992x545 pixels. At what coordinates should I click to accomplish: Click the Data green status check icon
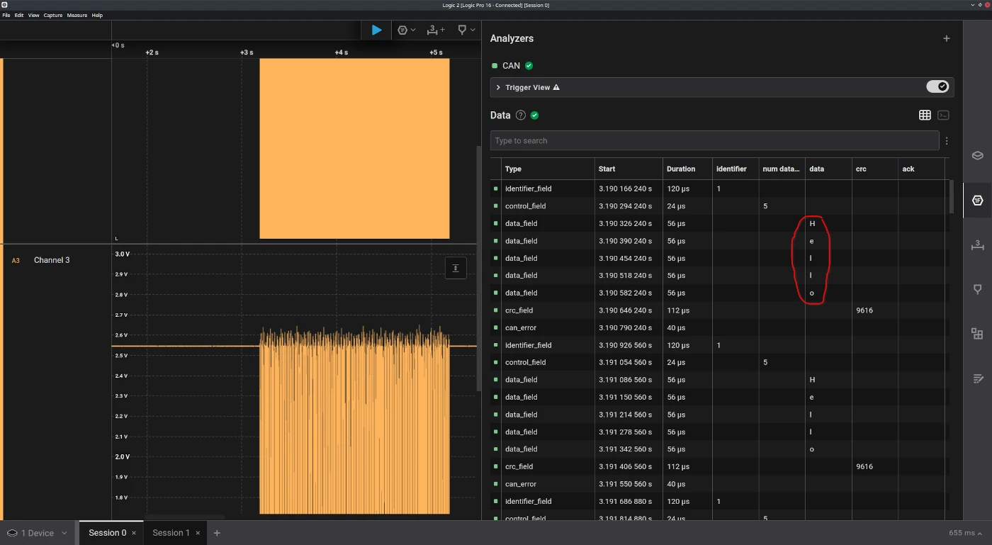click(x=535, y=116)
